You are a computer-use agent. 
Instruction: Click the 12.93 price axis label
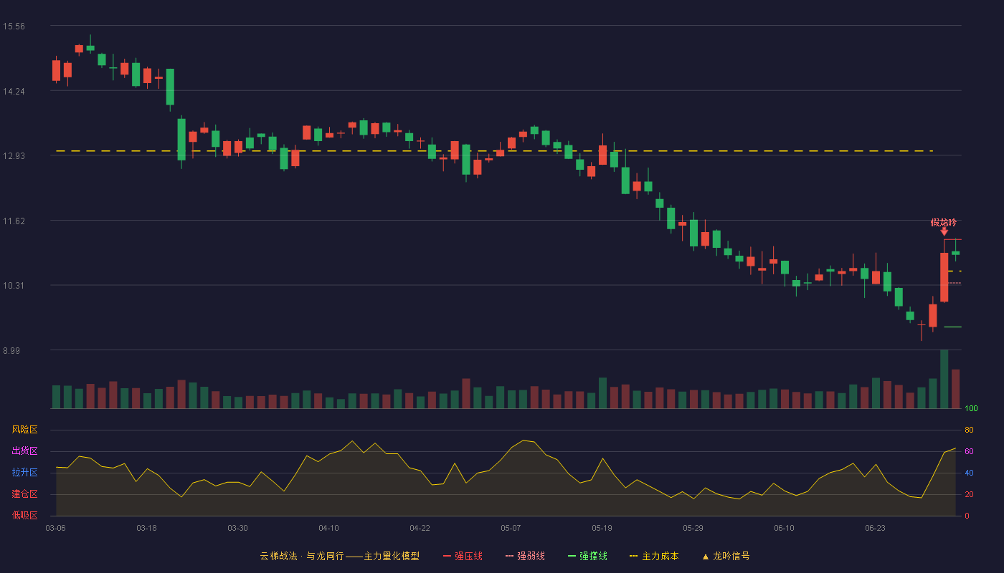click(x=14, y=156)
